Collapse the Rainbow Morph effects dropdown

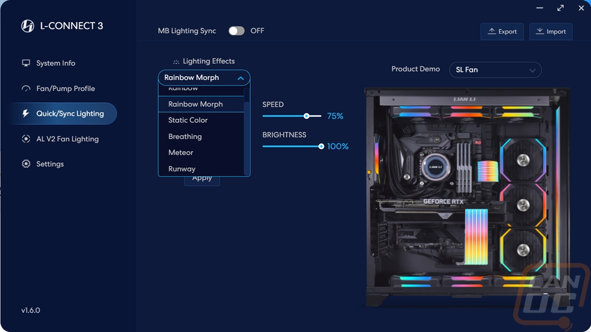click(204, 77)
